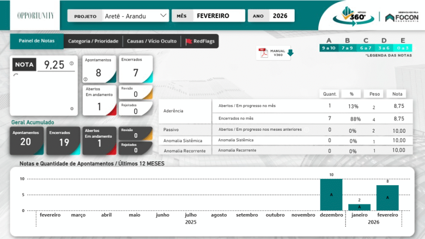
Task: Click the accumulated Apontamentos card showing 20
Action: coord(26,140)
